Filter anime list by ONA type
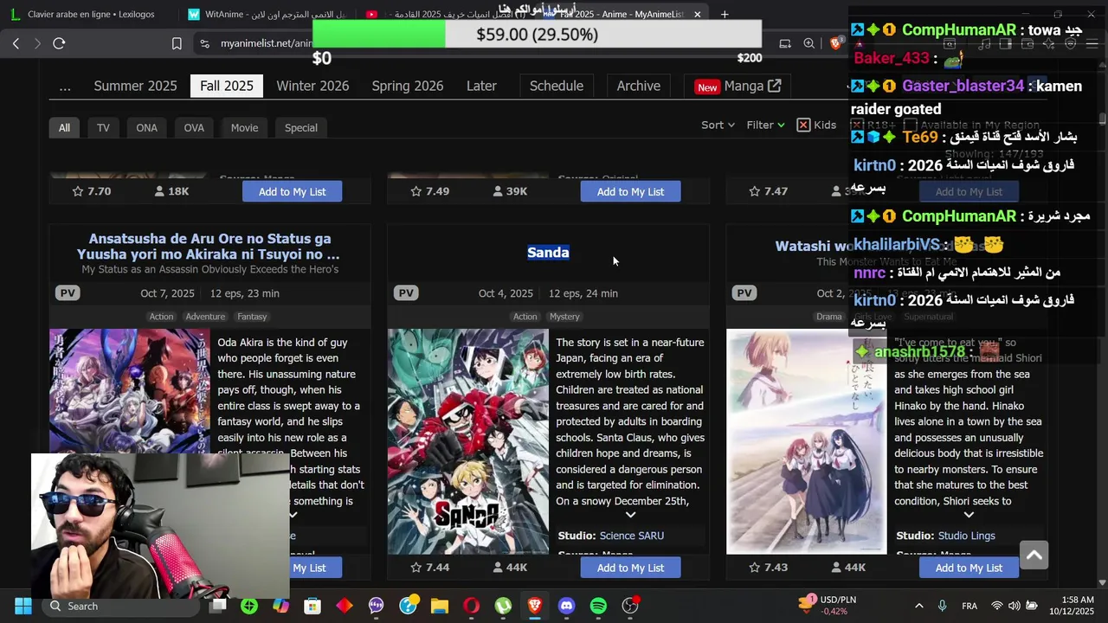Screen dimensions: 1108x623 146,127
